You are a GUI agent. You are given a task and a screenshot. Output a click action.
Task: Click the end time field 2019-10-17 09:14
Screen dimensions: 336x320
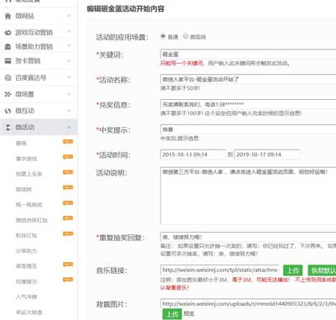point(267,155)
